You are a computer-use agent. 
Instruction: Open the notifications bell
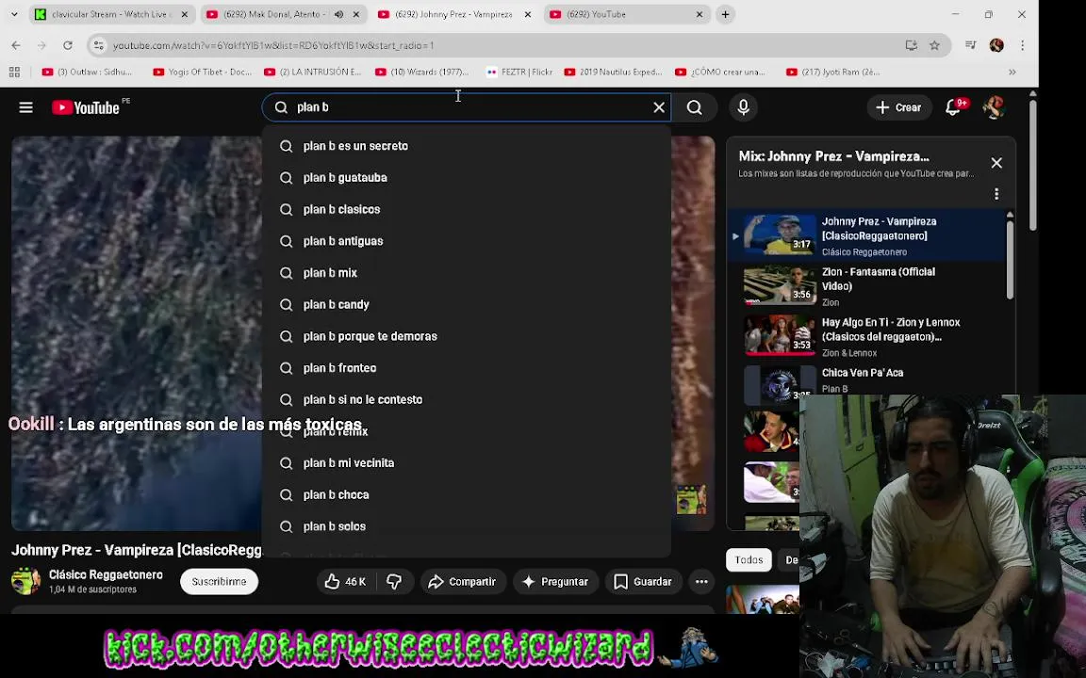953,107
